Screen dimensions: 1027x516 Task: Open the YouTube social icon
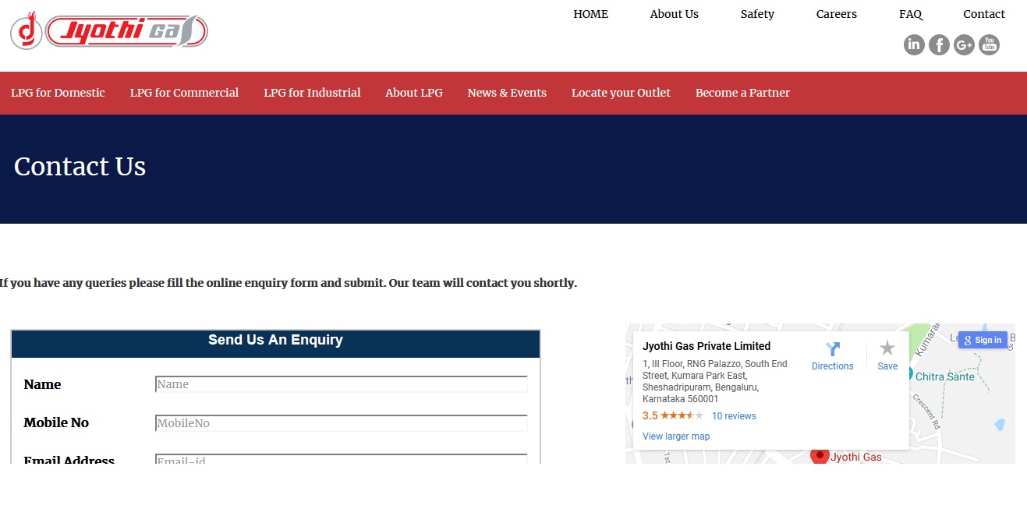[x=989, y=44]
